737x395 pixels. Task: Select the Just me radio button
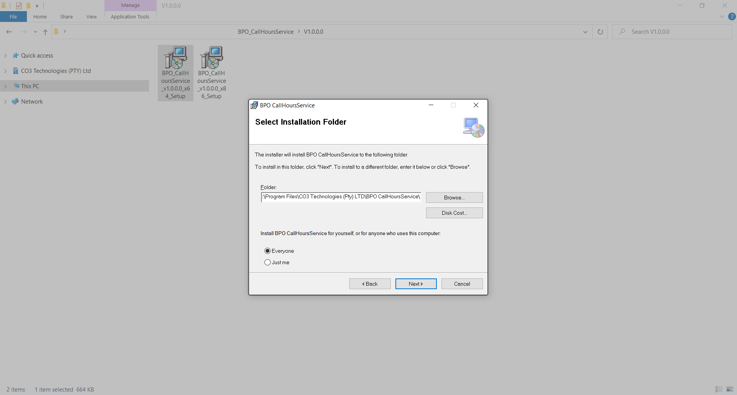[268, 262]
